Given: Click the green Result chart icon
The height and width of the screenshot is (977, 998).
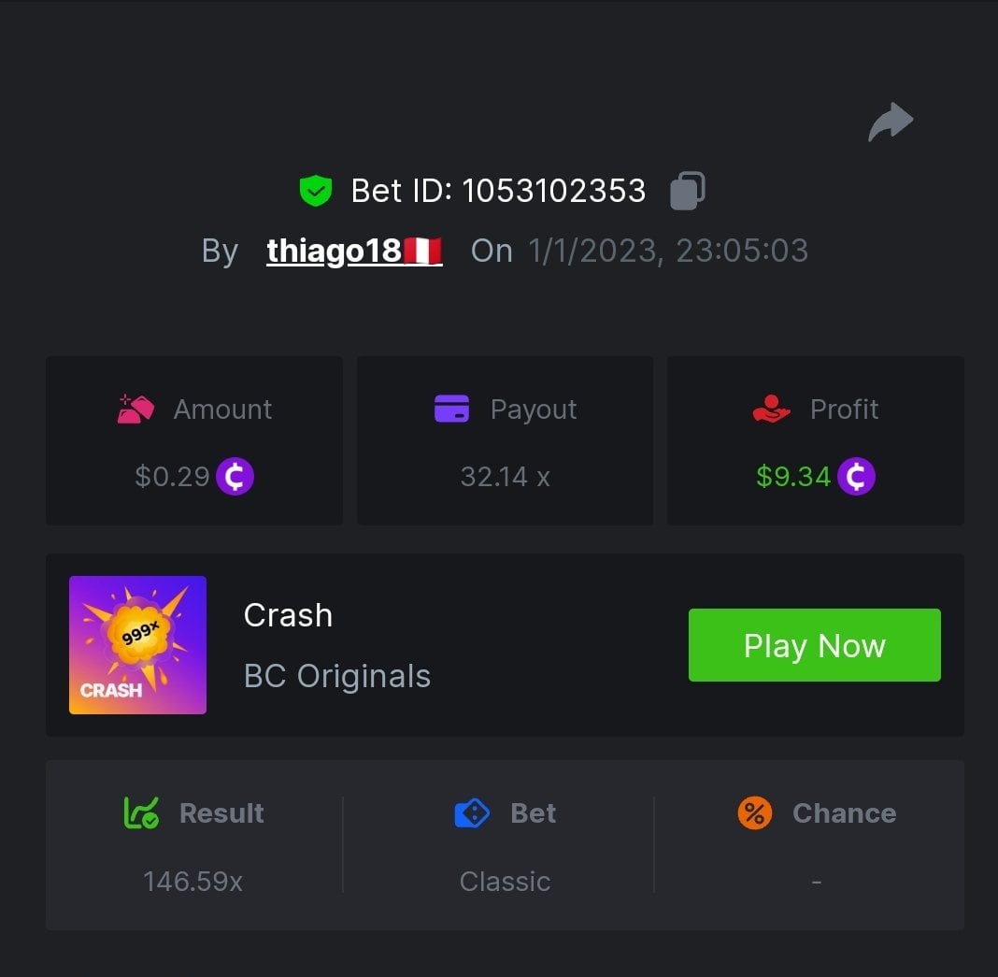Looking at the screenshot, I should 141,813.
